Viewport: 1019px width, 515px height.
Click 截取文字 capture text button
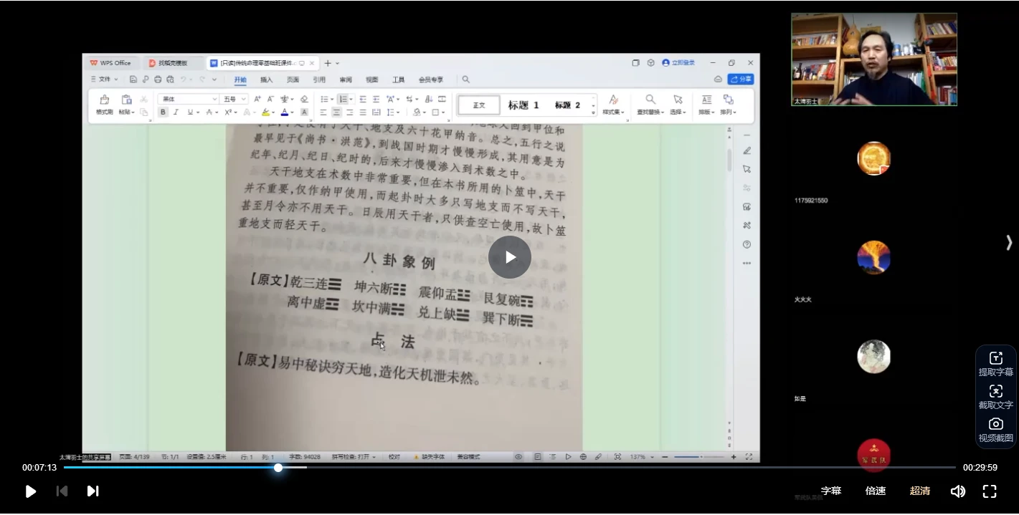pyautogui.click(x=996, y=397)
